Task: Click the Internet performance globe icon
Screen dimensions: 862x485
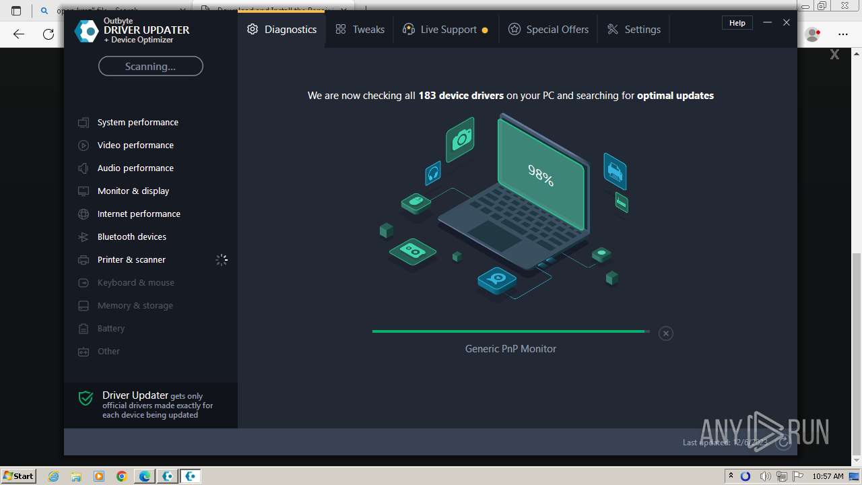Action: (84, 214)
